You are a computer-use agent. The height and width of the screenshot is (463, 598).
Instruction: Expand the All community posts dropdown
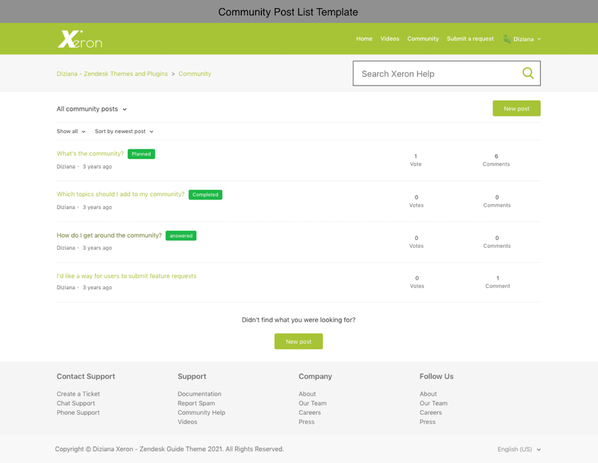[x=92, y=109]
